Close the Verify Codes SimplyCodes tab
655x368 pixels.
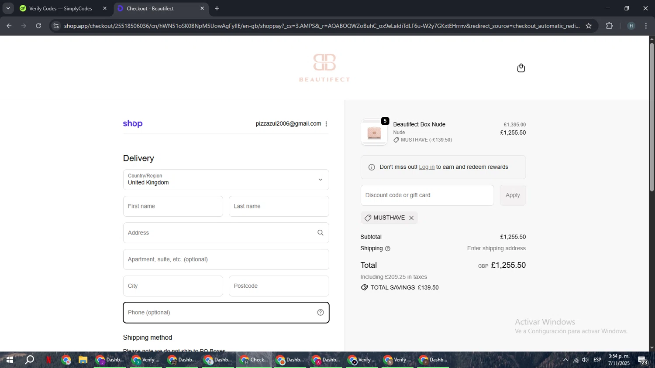coord(105,8)
